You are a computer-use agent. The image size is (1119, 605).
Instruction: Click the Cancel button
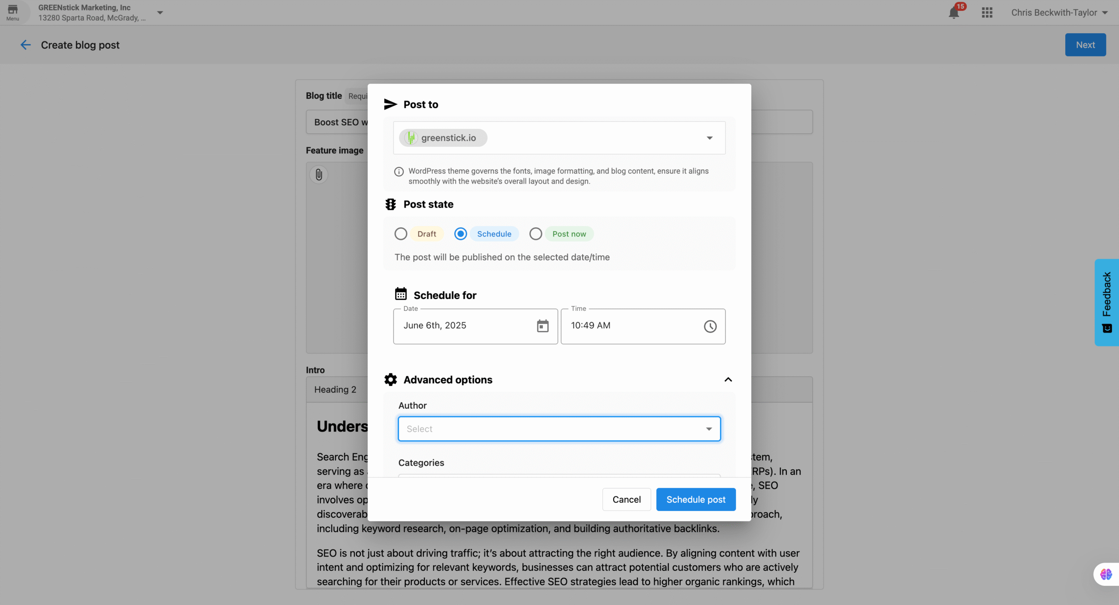pyautogui.click(x=626, y=499)
